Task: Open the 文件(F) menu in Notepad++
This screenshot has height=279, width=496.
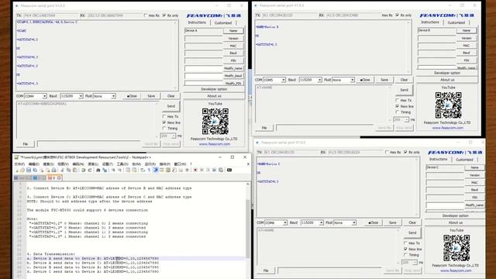Action: point(19,164)
